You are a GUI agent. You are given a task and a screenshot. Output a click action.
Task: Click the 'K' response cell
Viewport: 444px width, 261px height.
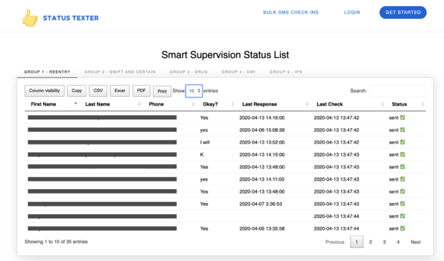(202, 155)
